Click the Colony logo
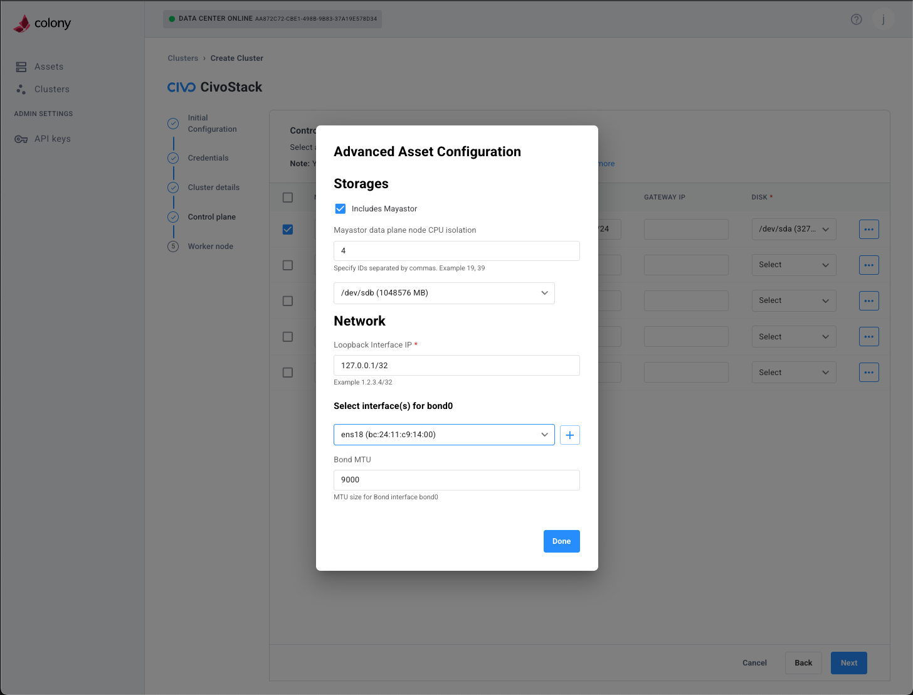This screenshot has height=695, width=913. (x=41, y=23)
